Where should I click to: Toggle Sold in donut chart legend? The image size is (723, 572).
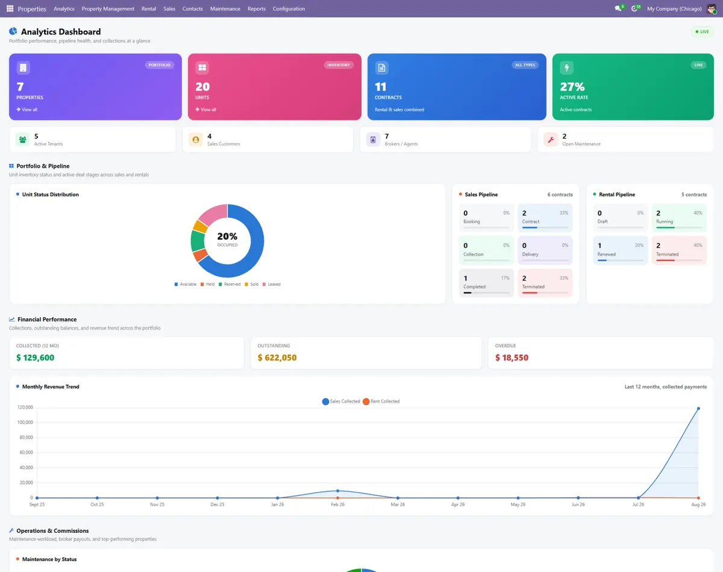pos(251,284)
